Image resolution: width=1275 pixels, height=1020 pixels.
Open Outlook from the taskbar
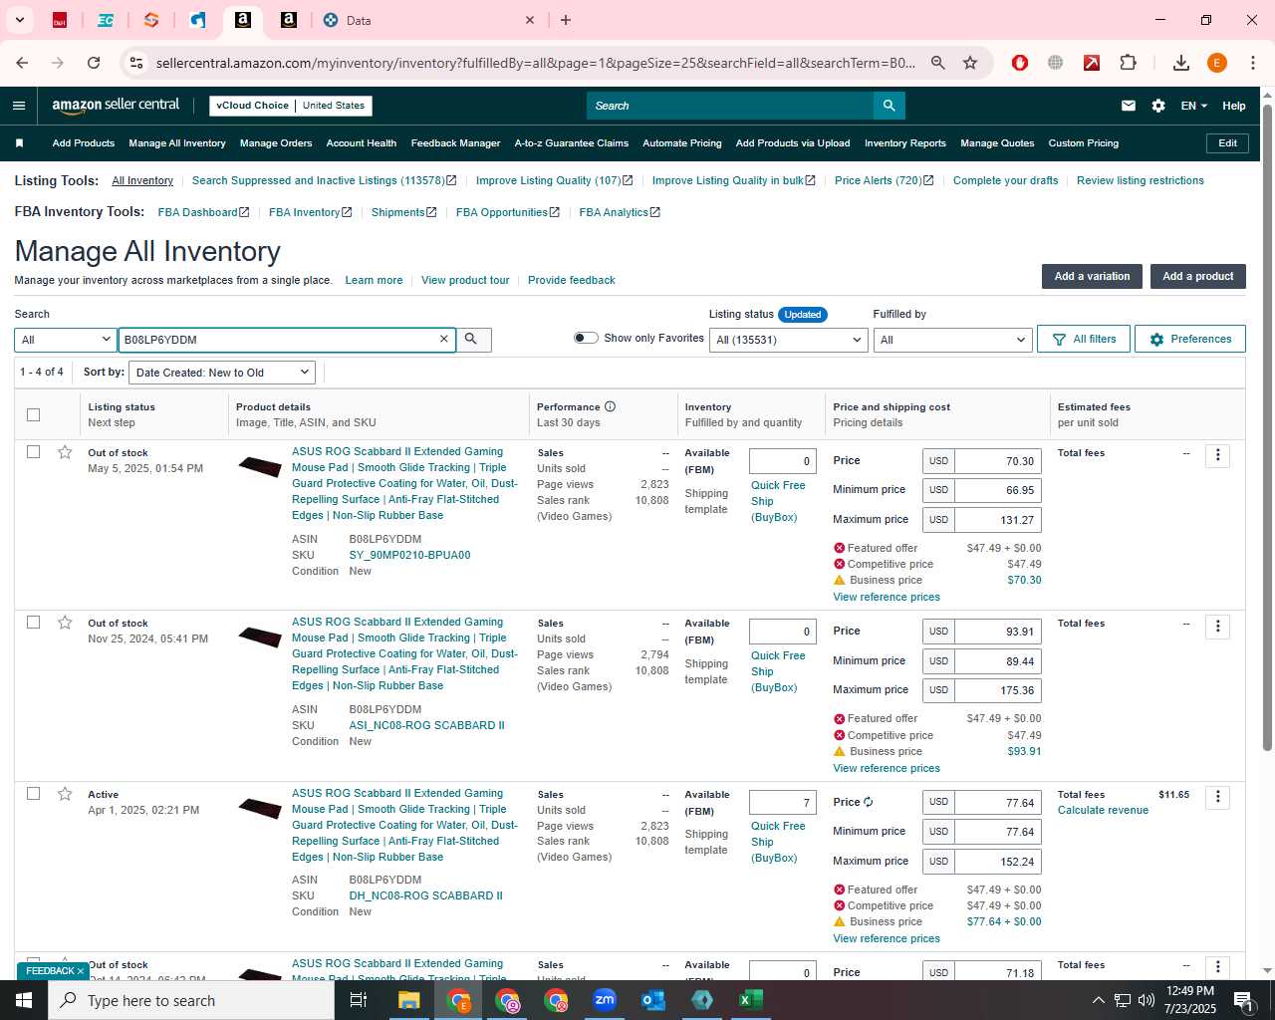pyautogui.click(x=653, y=1000)
